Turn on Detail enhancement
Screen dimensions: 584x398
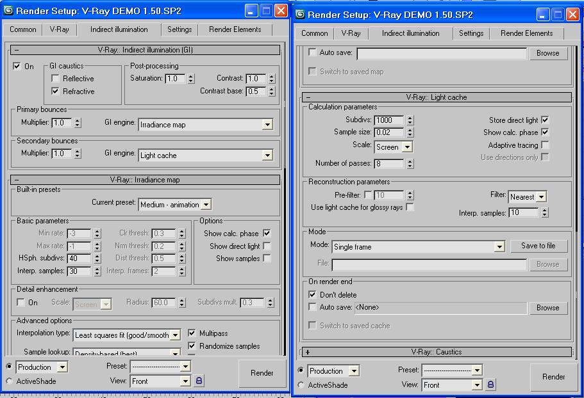(21, 302)
